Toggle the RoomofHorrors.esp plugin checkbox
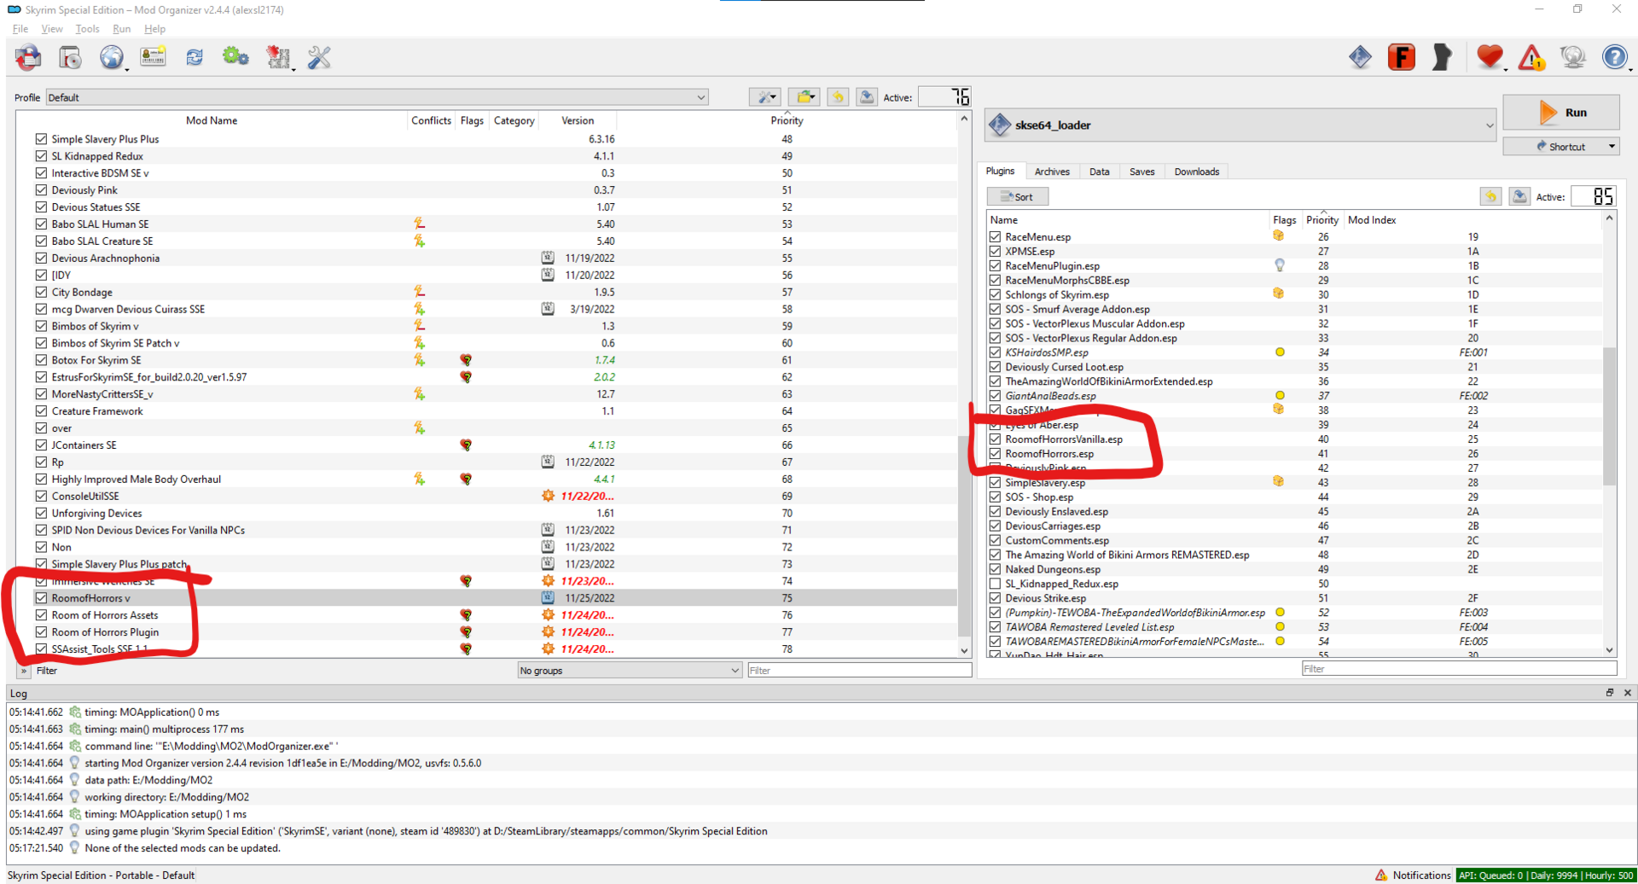This screenshot has height=884, width=1638. (995, 453)
